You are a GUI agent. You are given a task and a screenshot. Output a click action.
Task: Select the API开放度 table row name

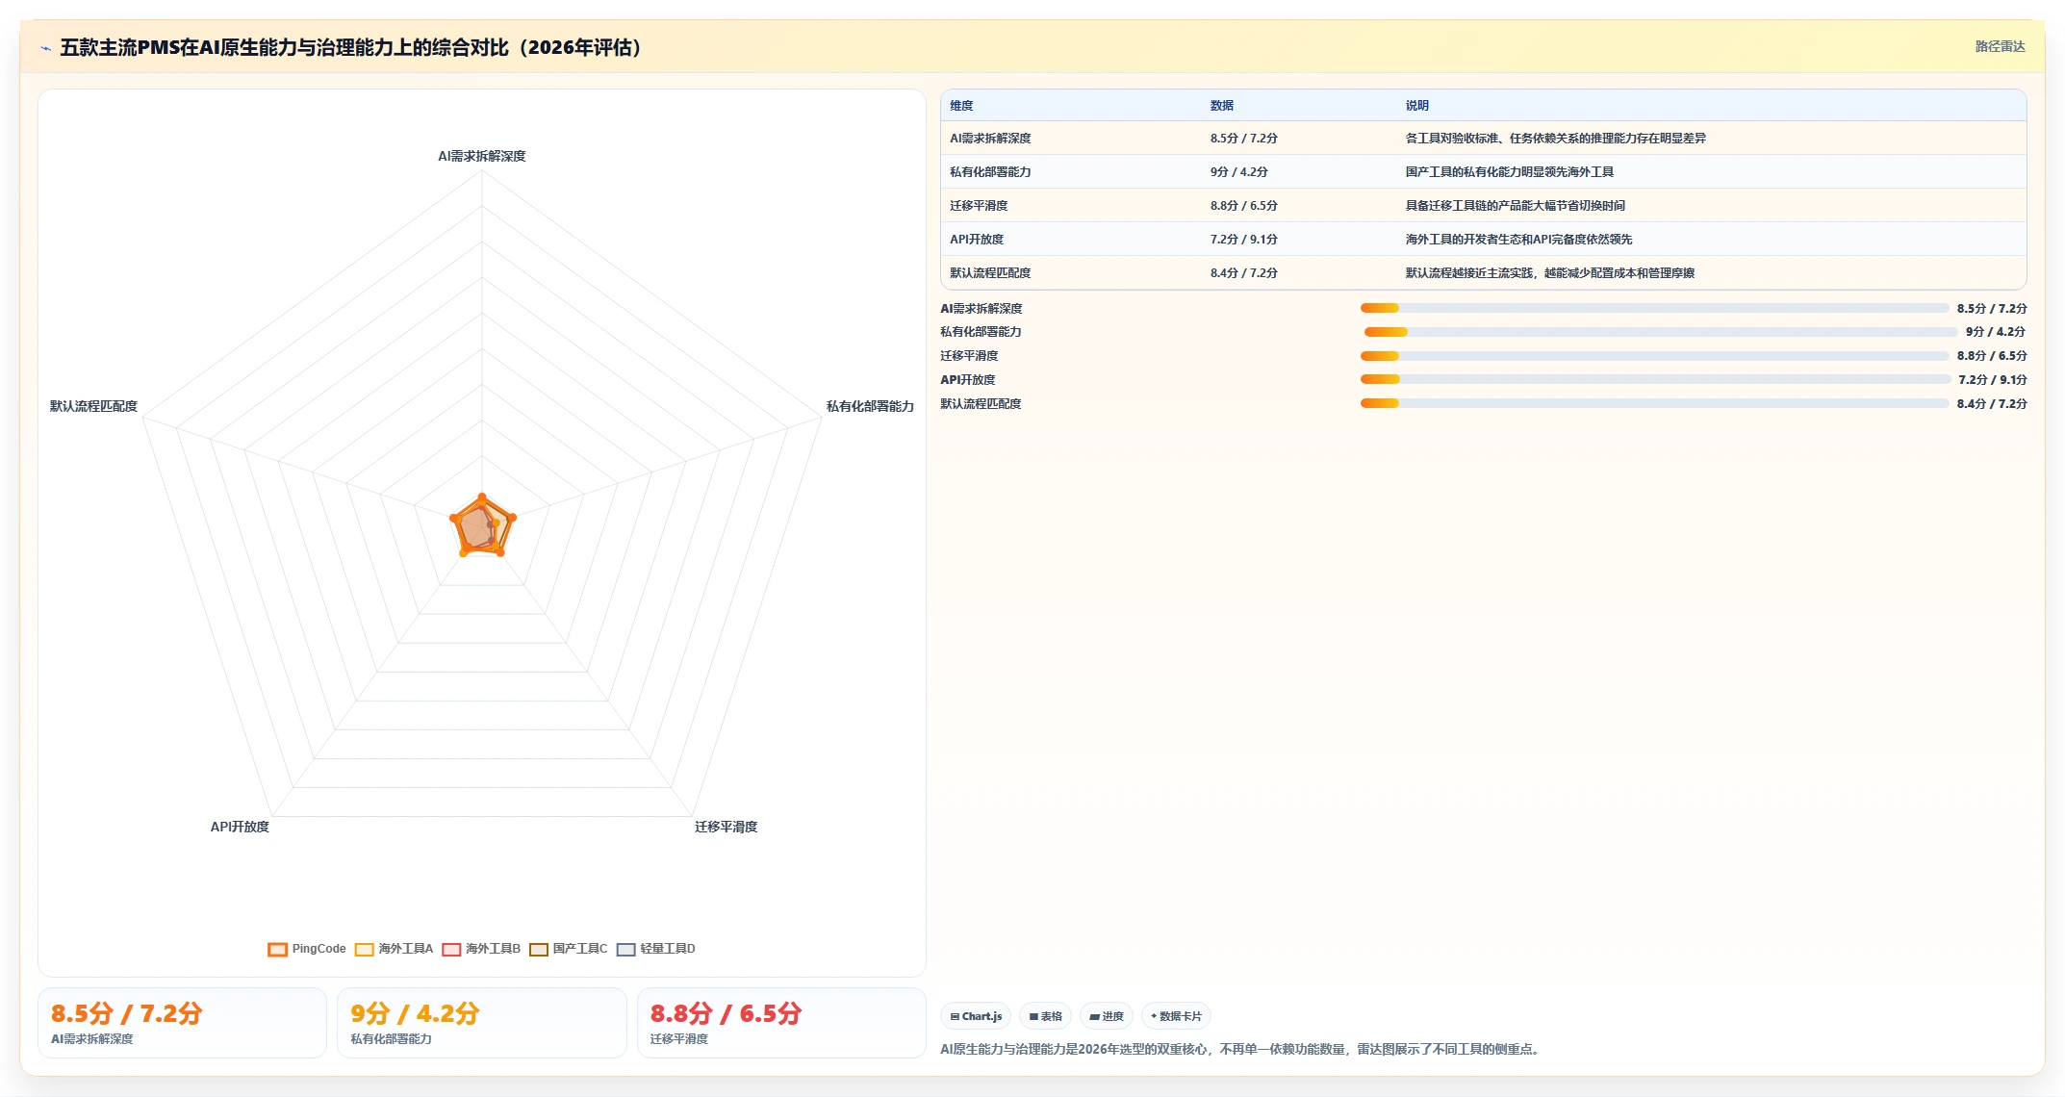point(977,240)
